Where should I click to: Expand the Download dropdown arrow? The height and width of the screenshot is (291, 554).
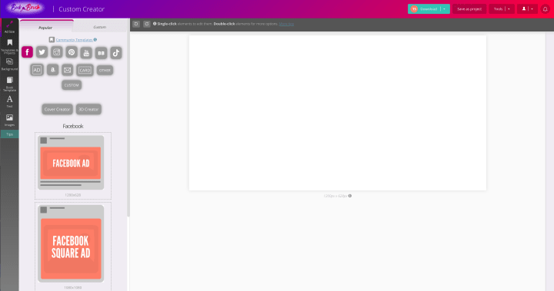[445, 8]
